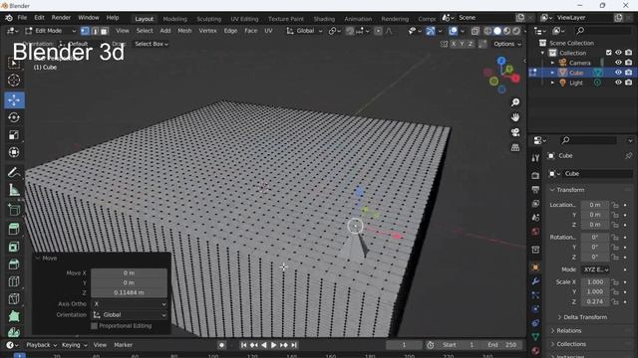Switch perspective/orthographic grid icon

click(515, 147)
